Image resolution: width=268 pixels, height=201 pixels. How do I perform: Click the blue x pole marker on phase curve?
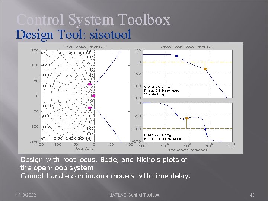coord(176,114)
